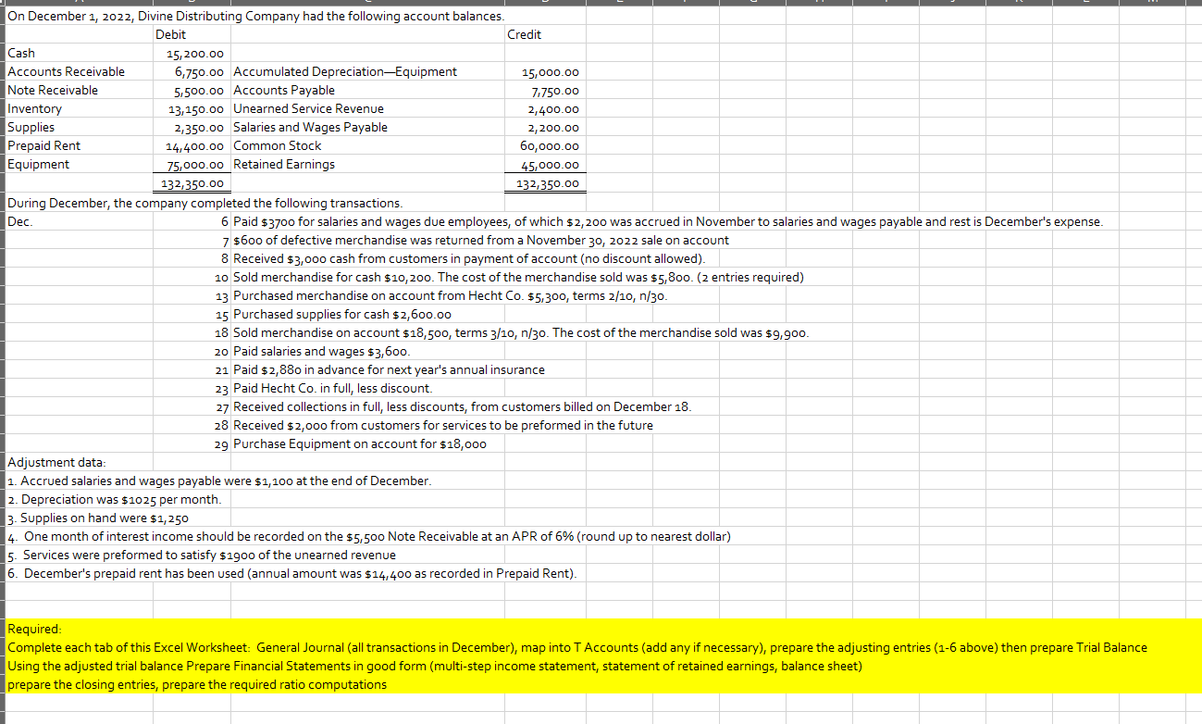The image size is (1202, 724).
Task: Select adjustment 4 about Note Receivable interest
Action: [368, 536]
